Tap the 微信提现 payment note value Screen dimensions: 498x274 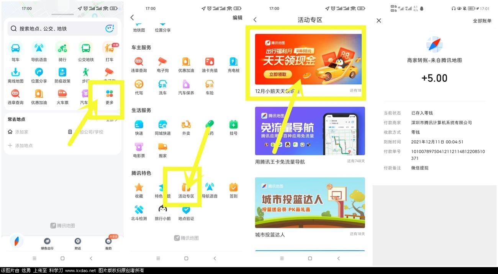pyautogui.click(x=420, y=168)
